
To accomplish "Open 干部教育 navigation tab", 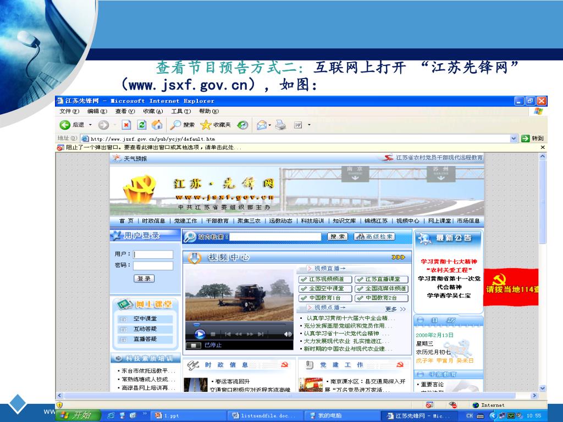I will point(217,221).
